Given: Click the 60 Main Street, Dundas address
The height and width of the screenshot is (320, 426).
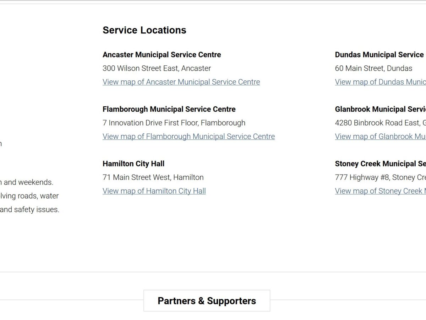Looking at the screenshot, I should point(373,68).
